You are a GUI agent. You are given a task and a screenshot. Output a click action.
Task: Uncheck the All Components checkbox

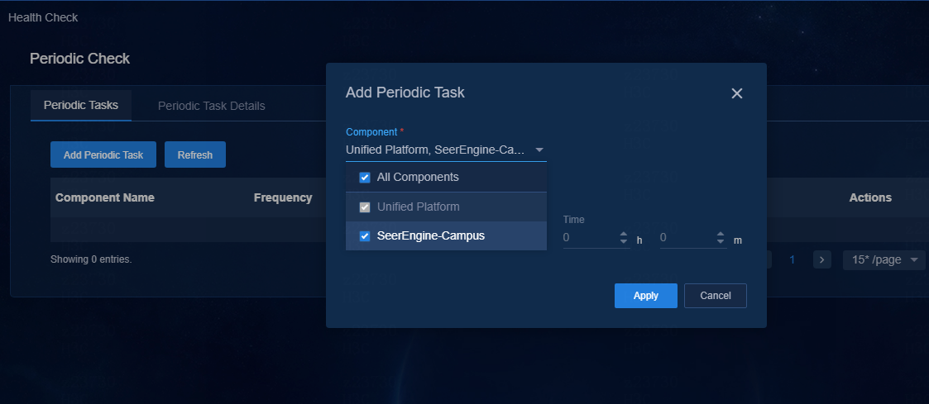click(x=365, y=178)
